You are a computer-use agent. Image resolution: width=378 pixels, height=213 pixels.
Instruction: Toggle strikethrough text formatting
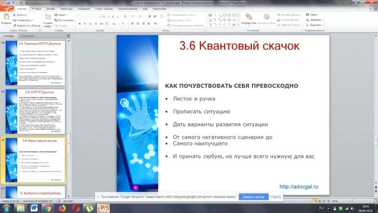(102, 24)
